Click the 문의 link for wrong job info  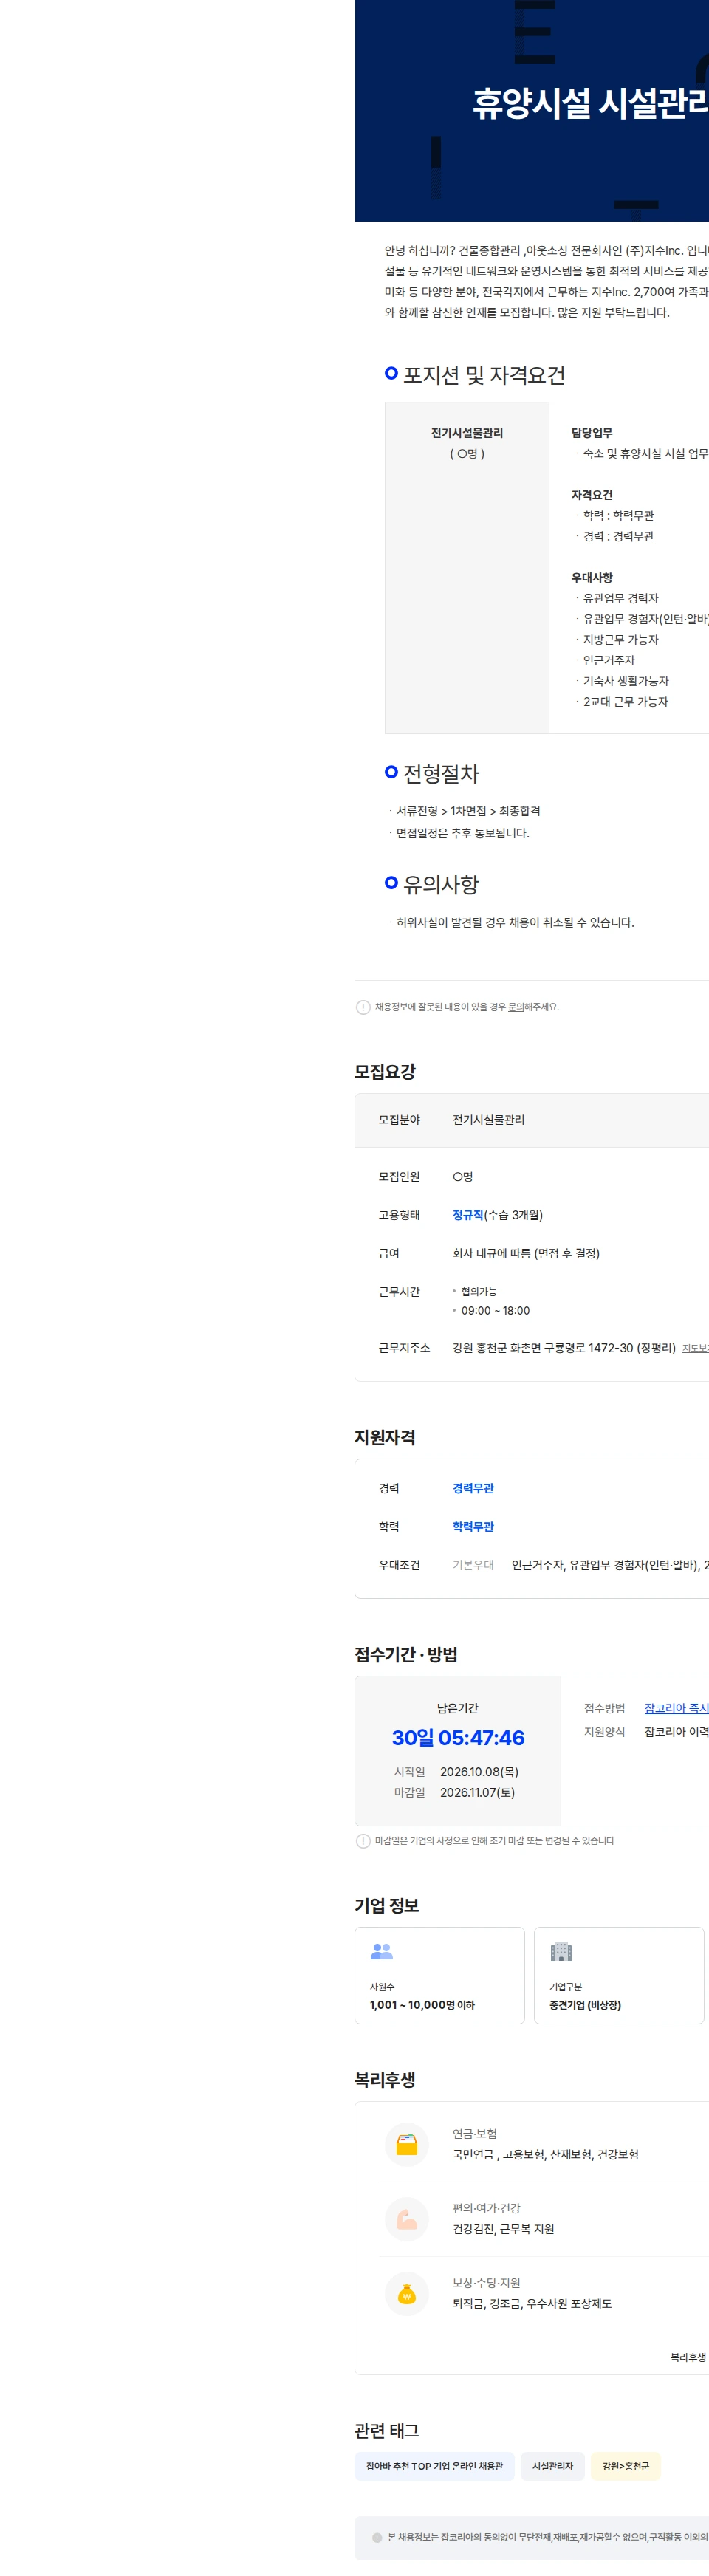tap(515, 1007)
